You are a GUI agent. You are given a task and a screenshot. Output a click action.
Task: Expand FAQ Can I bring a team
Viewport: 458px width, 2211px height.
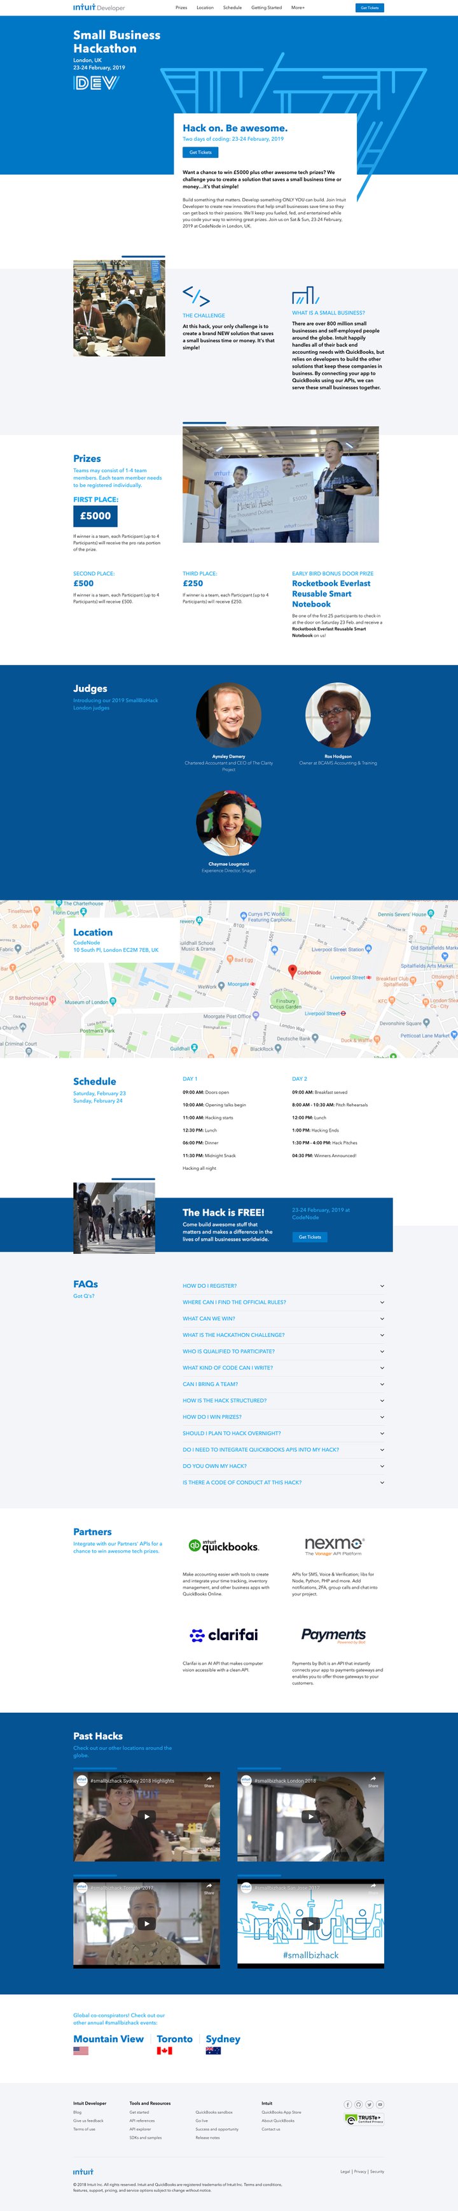(283, 1383)
